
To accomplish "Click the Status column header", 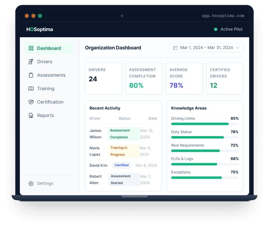I will [x=124, y=119].
